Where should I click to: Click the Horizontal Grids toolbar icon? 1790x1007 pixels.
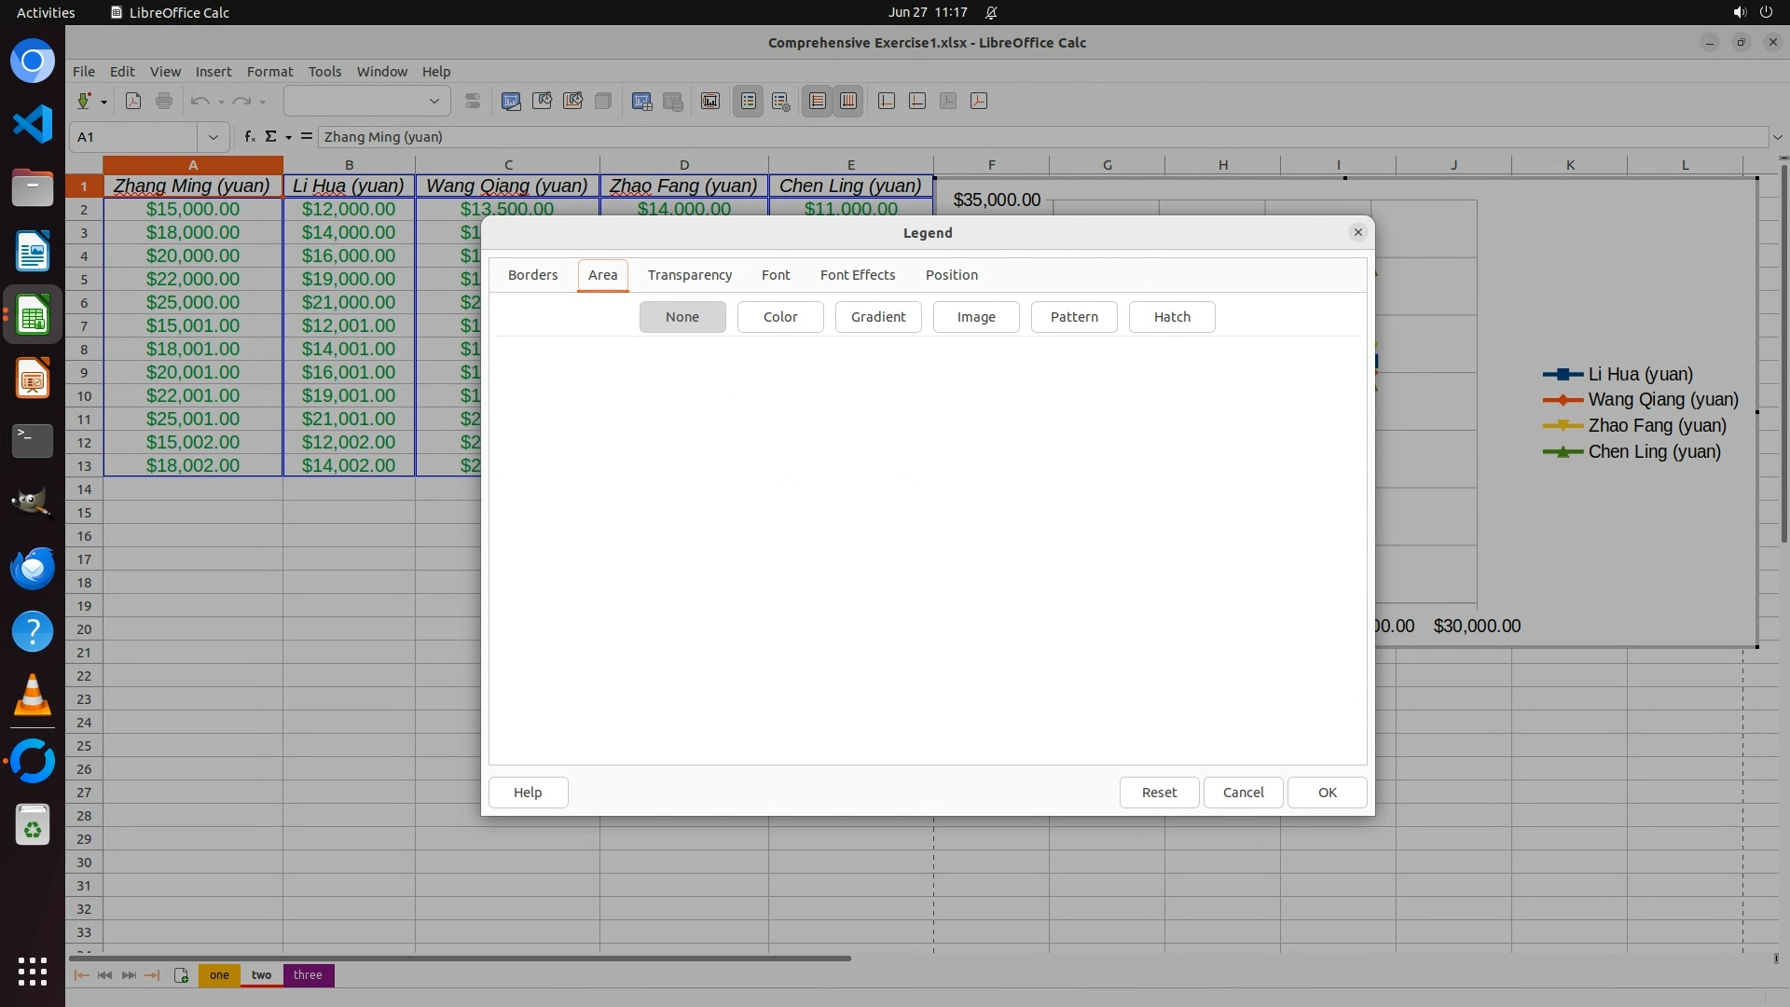[x=818, y=101]
